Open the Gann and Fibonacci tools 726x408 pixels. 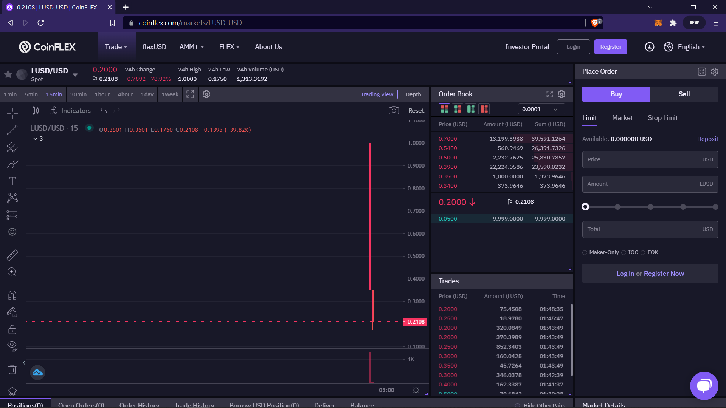tap(12, 147)
